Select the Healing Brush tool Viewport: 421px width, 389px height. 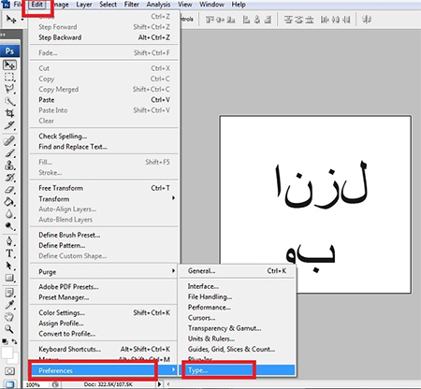coord(9,141)
